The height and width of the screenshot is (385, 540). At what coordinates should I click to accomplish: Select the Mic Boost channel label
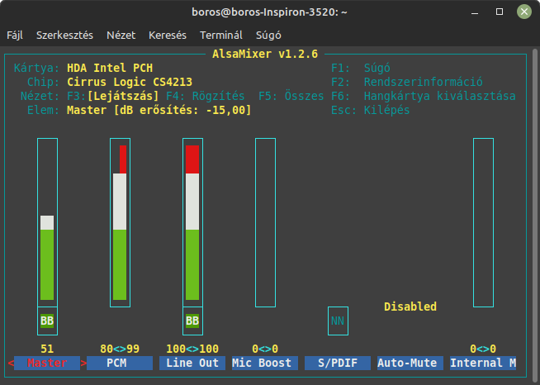point(265,363)
